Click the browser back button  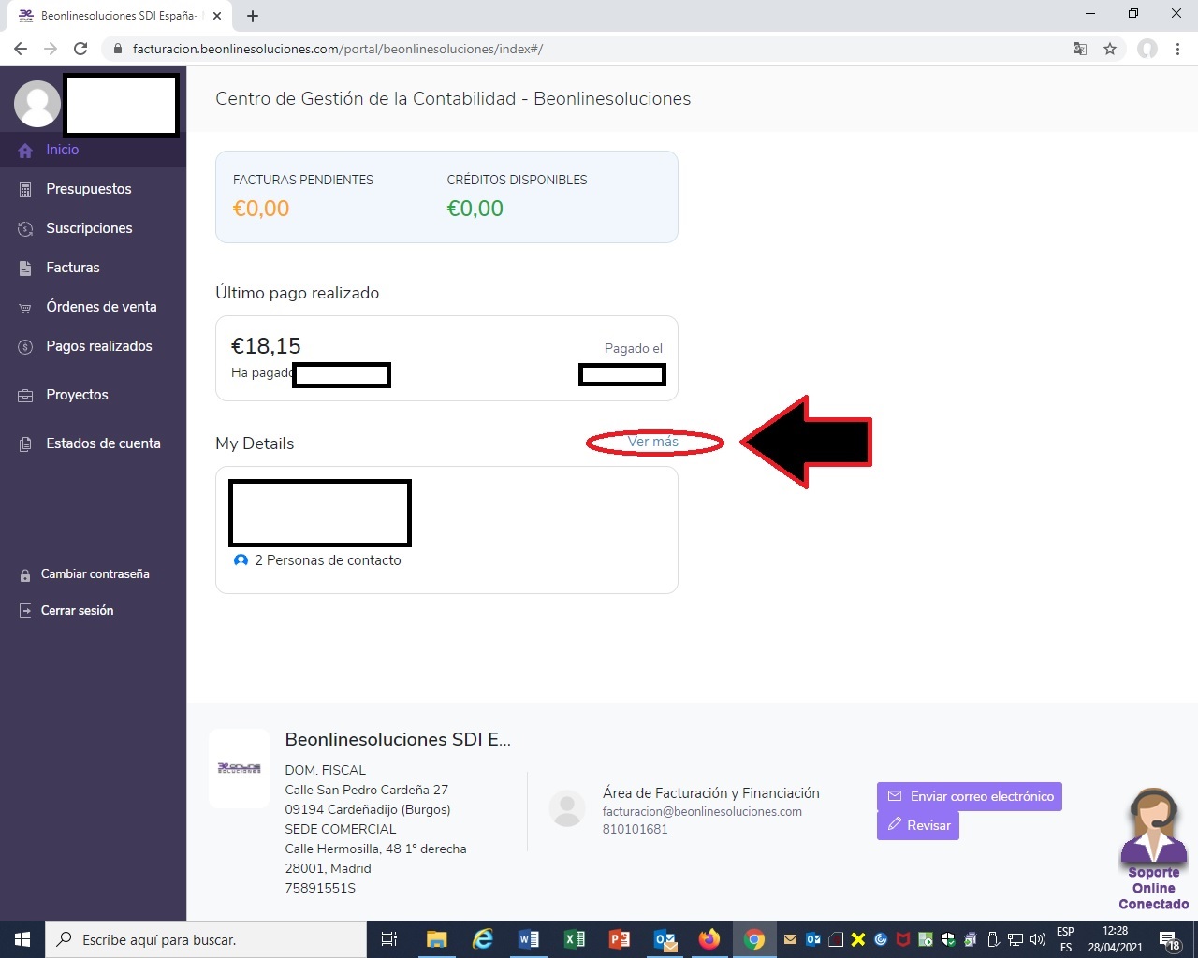click(21, 49)
